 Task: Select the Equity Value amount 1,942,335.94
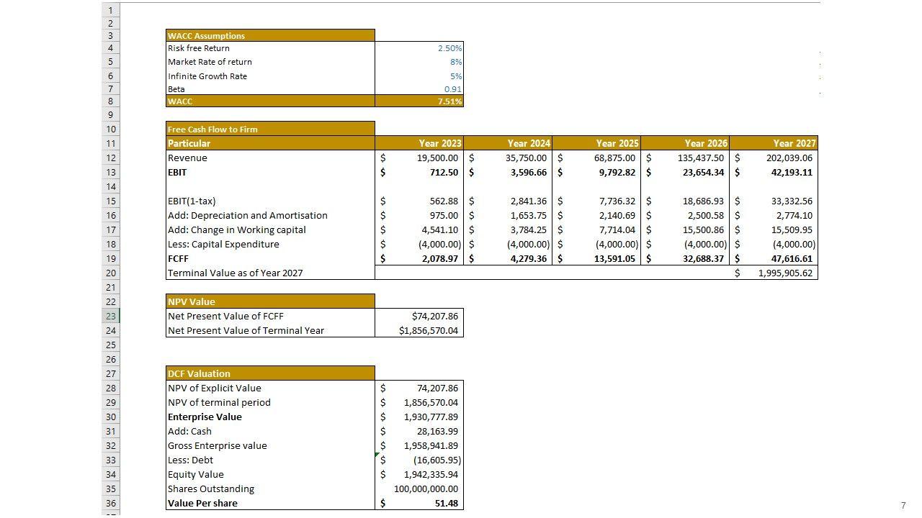pos(419,474)
